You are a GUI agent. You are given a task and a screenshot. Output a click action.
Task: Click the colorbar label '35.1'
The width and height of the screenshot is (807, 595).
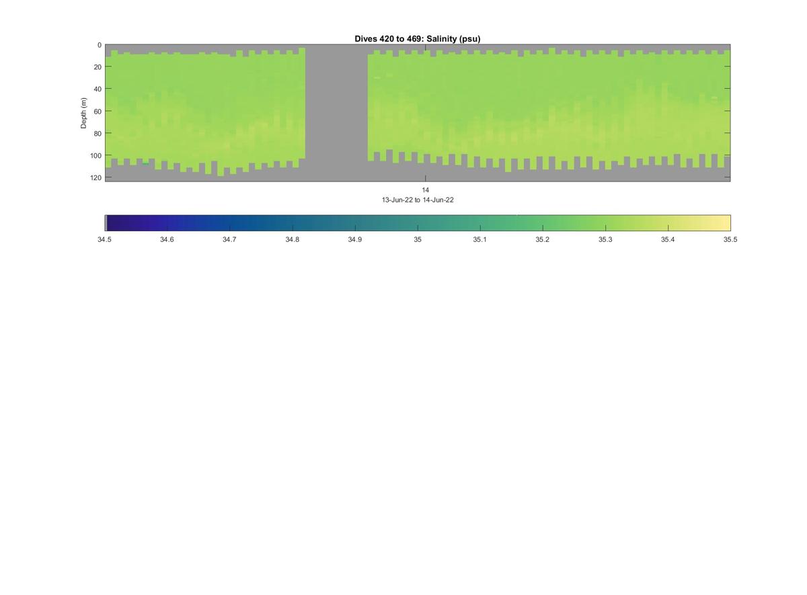tap(479, 239)
